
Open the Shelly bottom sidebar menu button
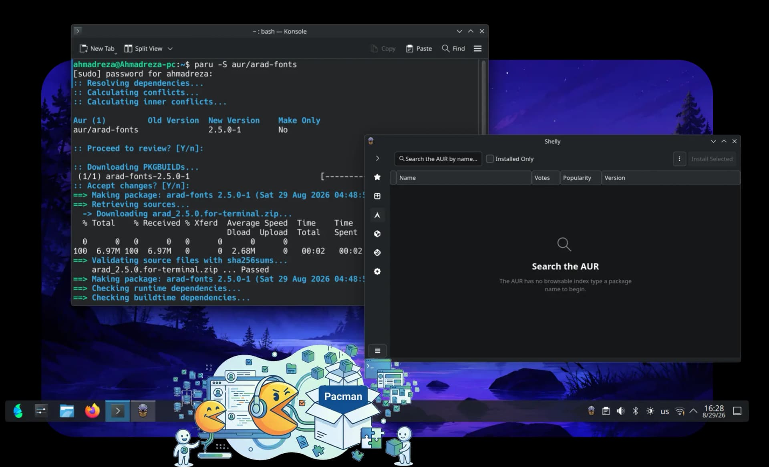[x=377, y=351]
